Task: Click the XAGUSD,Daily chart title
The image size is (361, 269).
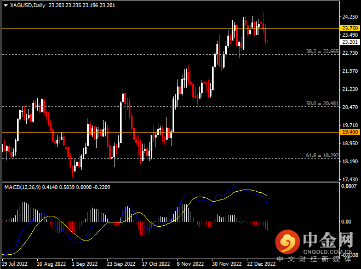Action: pyautogui.click(x=27, y=5)
